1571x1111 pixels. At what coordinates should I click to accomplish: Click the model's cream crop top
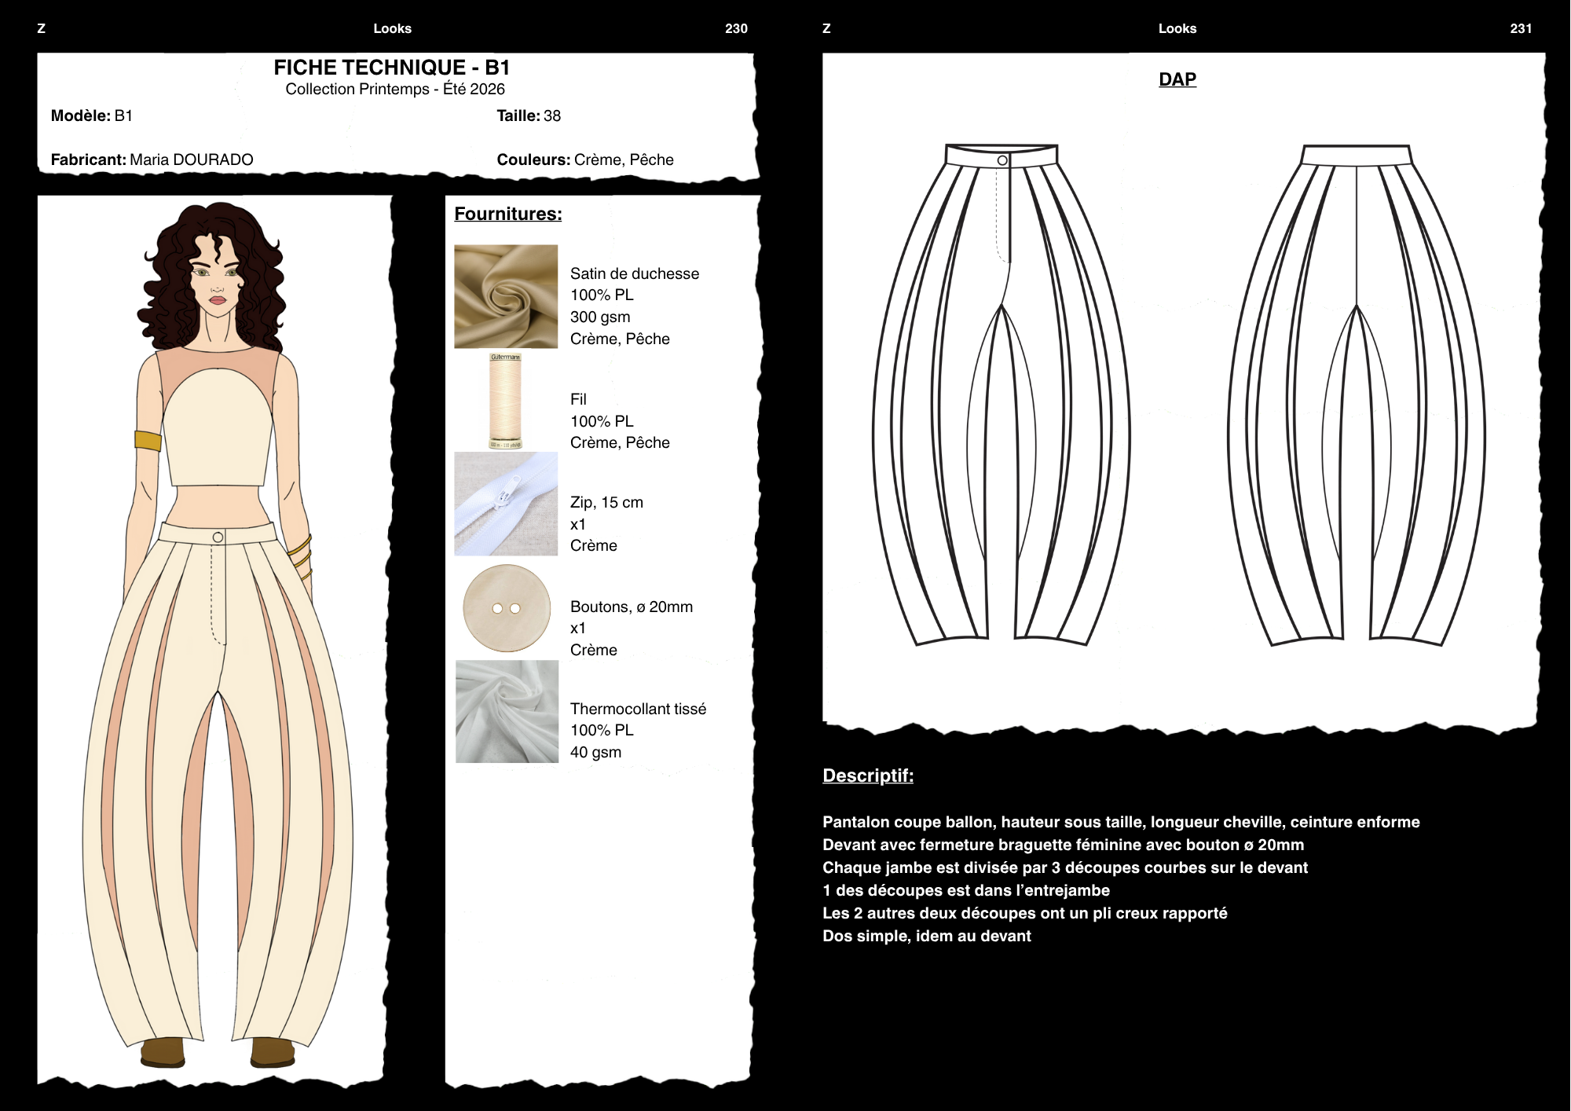click(217, 427)
